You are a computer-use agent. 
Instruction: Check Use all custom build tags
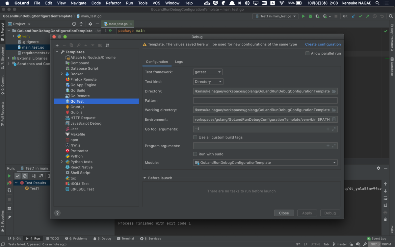(195, 137)
